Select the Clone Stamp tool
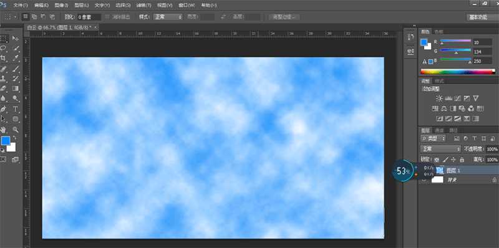Viewport: 499px width, 248px height. tap(4, 79)
